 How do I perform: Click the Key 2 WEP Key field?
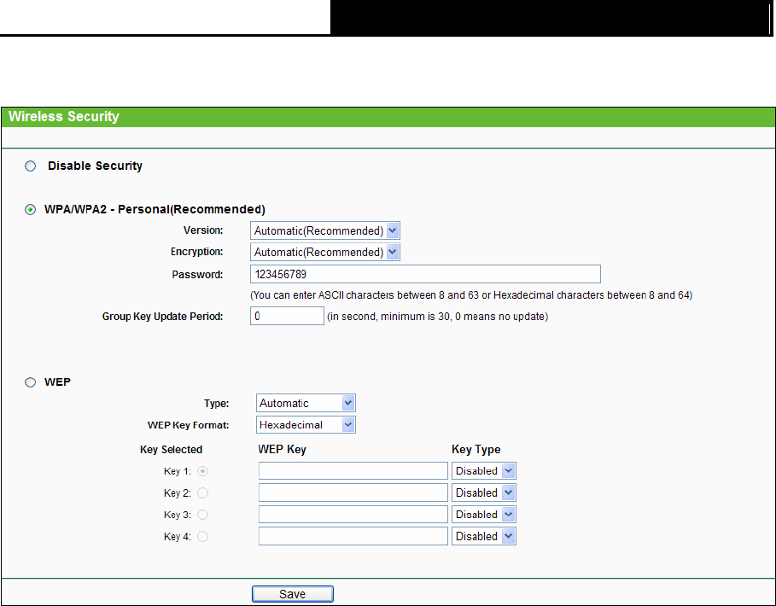353,492
